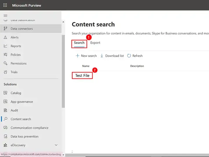Open the app launcher waffle icon

pyautogui.click(x=5, y=5)
